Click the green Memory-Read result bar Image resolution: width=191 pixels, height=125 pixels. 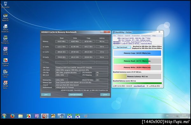[137, 61]
